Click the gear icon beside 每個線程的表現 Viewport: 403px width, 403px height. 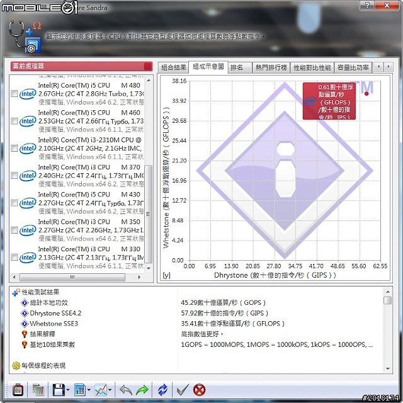coord(16,365)
